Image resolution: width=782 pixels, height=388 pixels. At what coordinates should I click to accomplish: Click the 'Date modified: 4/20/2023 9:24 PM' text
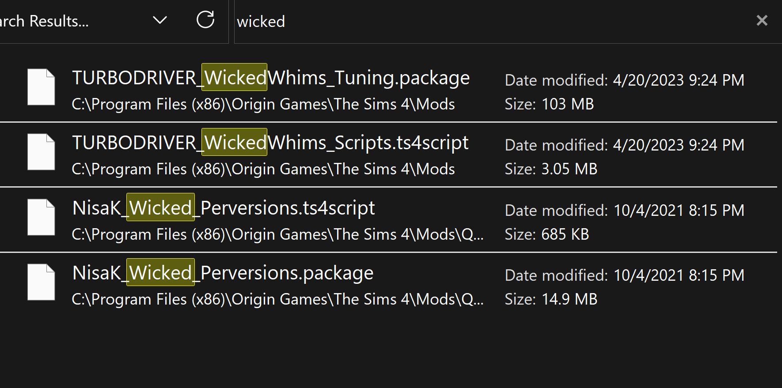pos(624,80)
